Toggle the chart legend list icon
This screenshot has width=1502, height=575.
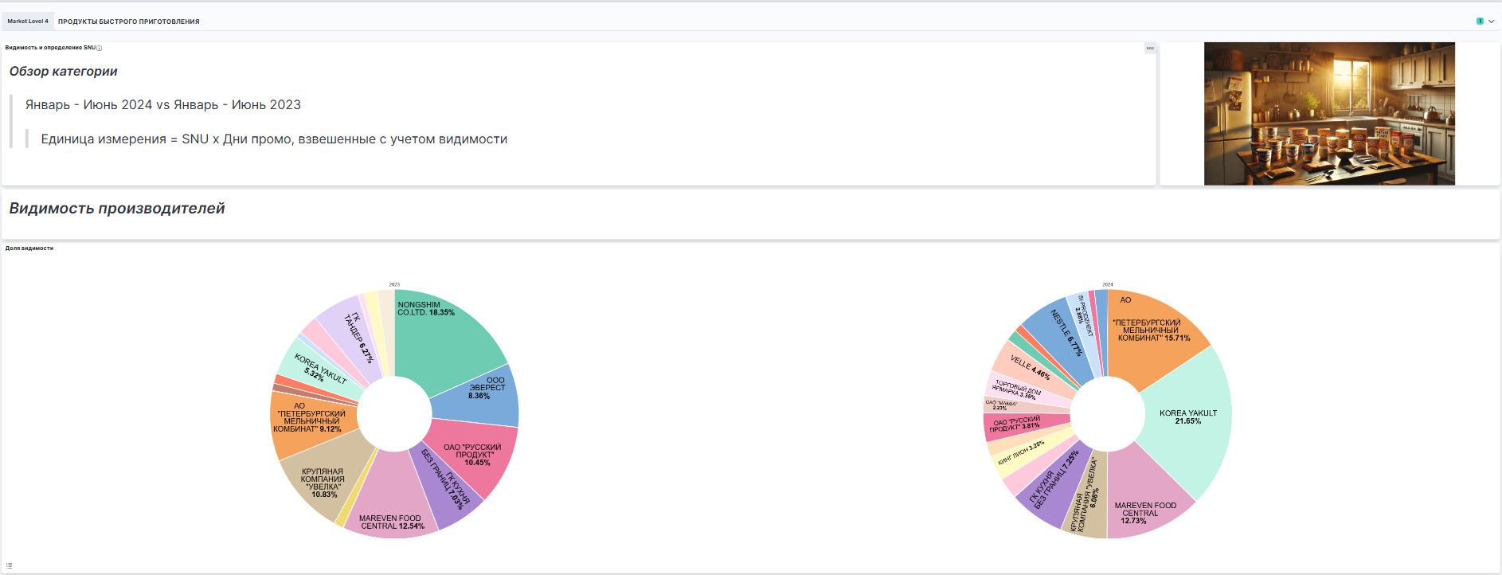point(10,565)
